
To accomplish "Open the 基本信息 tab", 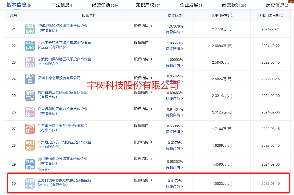I will [18, 5].
